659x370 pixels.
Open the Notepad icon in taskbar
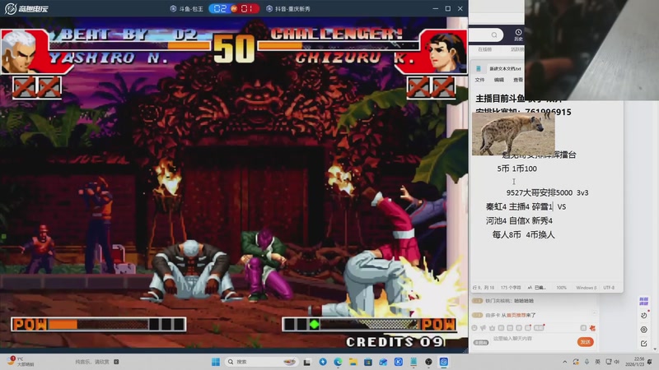point(414,362)
